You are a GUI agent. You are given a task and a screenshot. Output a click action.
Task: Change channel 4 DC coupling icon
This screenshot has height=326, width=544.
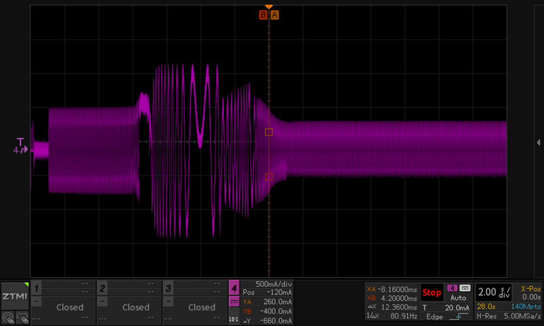pos(234,302)
